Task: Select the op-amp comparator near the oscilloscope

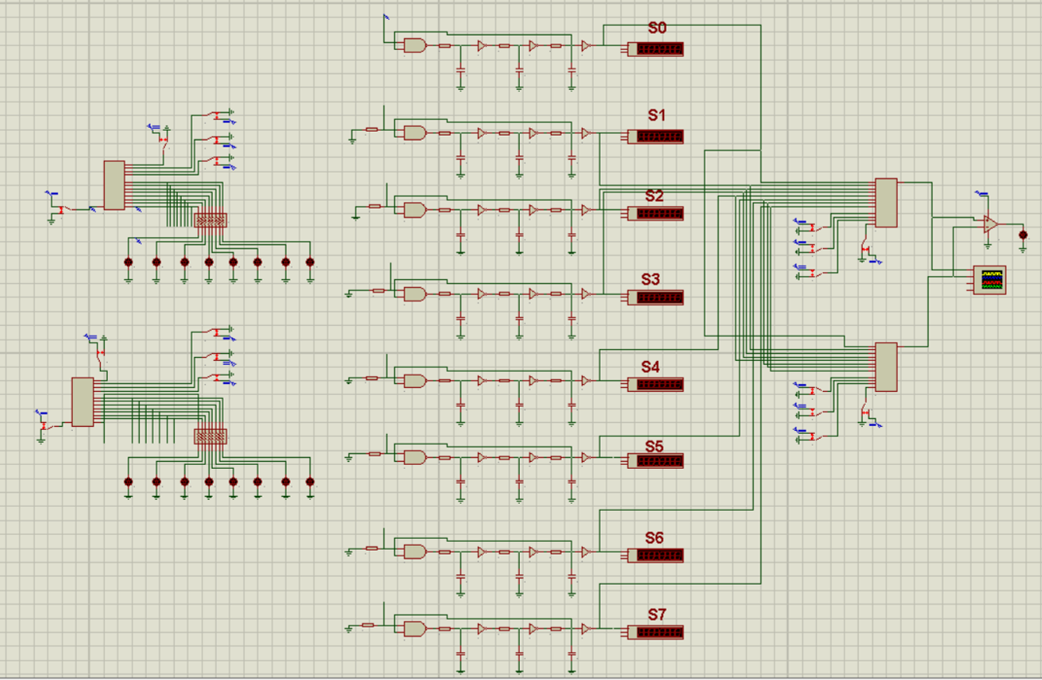Action: [991, 224]
